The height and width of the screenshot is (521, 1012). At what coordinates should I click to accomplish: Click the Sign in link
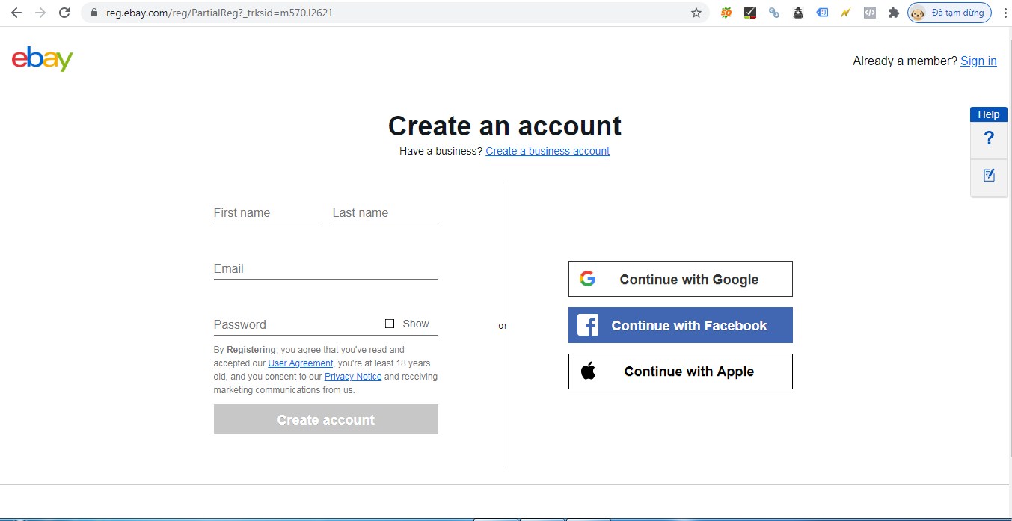(978, 61)
